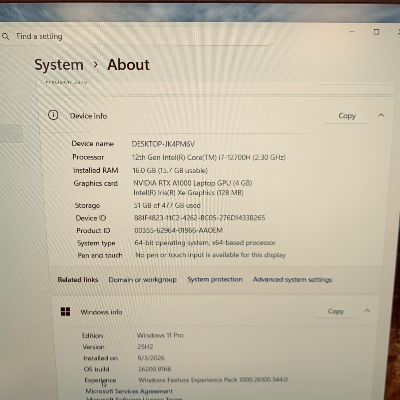Click the Device info circle icon
Viewport: 400px width, 400px height.
tap(53, 115)
